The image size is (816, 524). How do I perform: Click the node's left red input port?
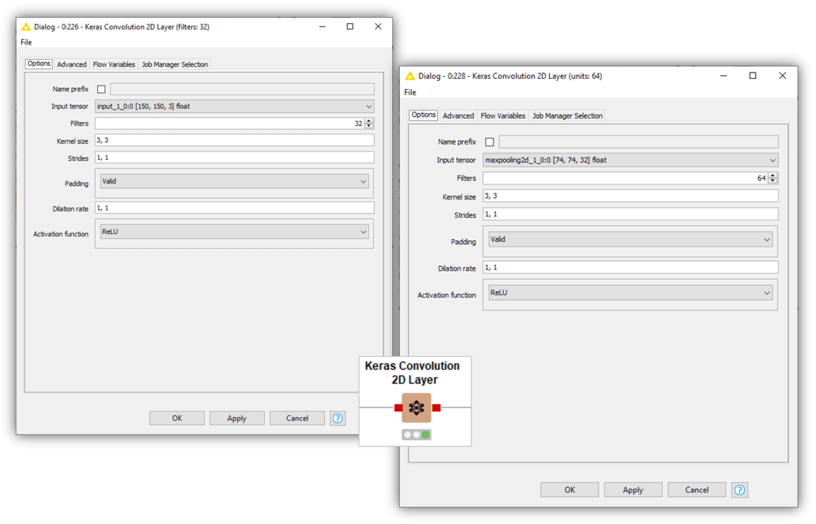(x=398, y=408)
